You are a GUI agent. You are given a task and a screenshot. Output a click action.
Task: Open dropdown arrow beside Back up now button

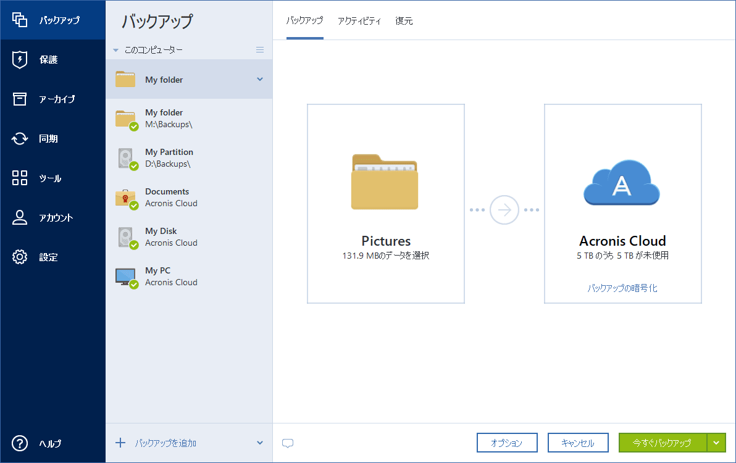[x=716, y=443]
